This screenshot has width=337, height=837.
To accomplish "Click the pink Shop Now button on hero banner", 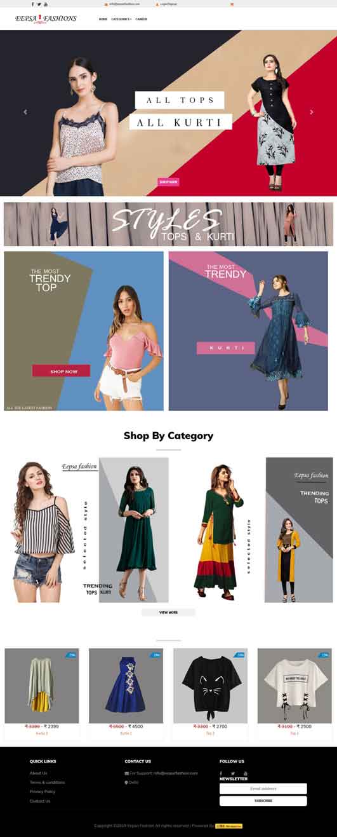I will [168, 182].
